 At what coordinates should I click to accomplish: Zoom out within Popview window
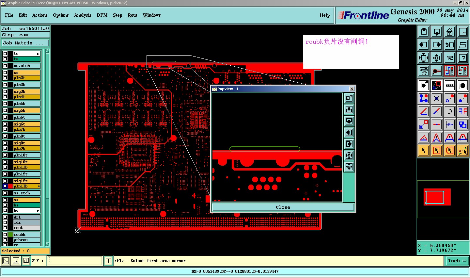coord(349,167)
